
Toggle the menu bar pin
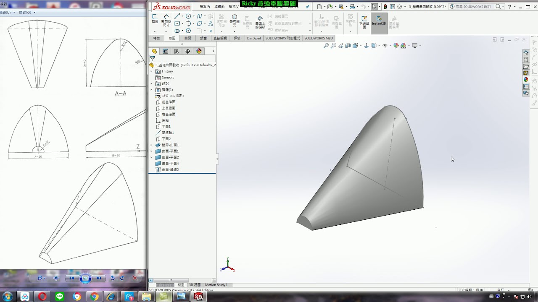[x=307, y=7]
